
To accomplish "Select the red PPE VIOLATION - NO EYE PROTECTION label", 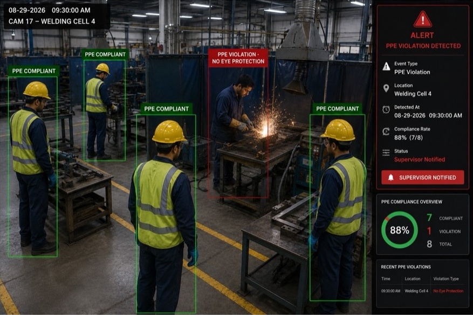I will point(238,58).
